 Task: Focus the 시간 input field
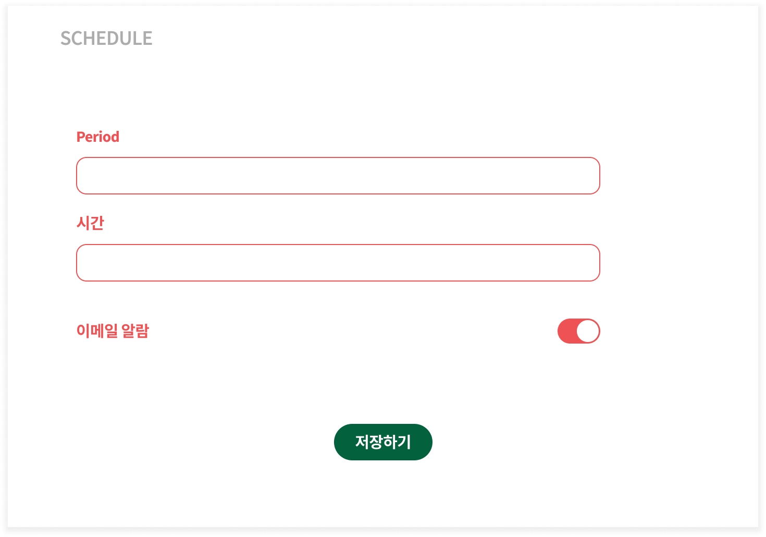tap(338, 263)
